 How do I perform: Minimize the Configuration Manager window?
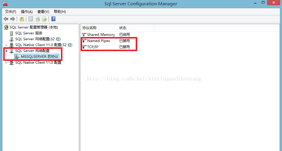click(x=255, y=3)
